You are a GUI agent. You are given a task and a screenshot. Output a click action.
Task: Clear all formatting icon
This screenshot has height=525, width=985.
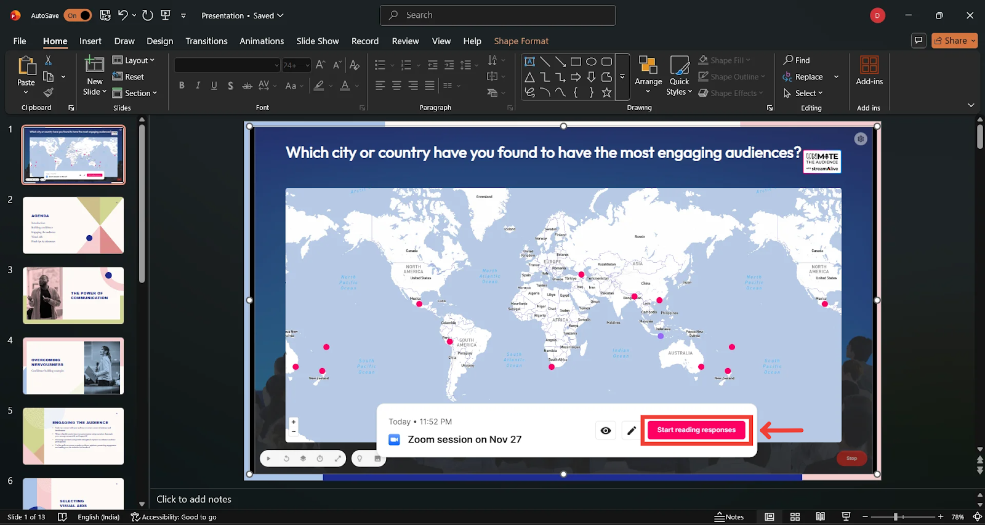(x=355, y=65)
